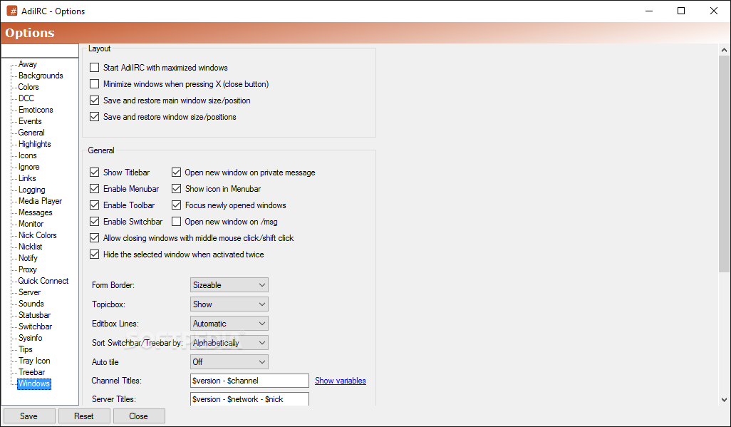
Task: Toggle the Enable Switchbar checkbox
Action: (x=95, y=221)
